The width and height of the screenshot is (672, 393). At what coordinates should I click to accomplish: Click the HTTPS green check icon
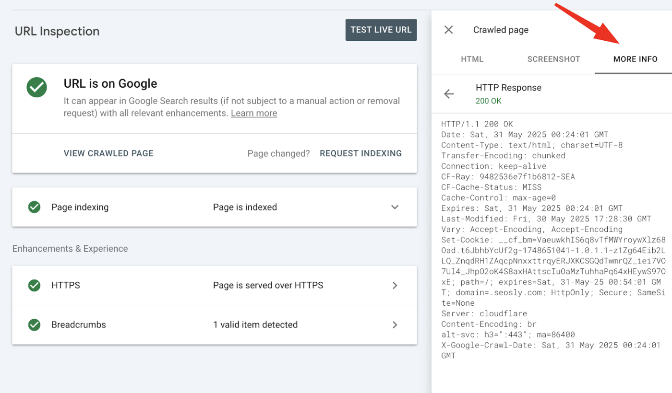(x=34, y=285)
